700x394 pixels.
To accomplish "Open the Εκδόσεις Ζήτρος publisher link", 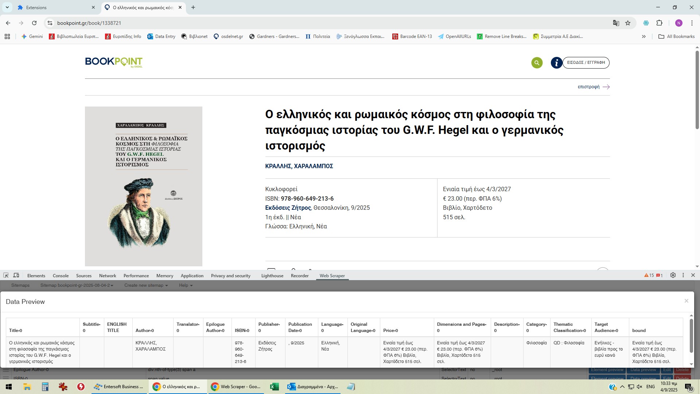I will [288, 208].
